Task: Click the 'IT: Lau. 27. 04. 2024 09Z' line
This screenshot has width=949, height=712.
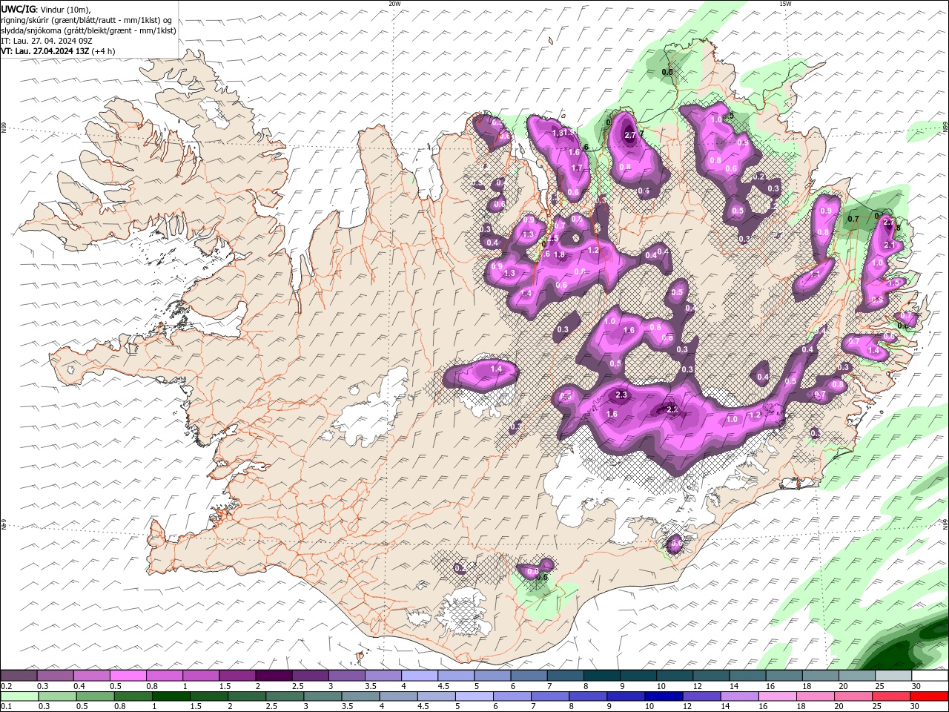Action: coord(47,41)
